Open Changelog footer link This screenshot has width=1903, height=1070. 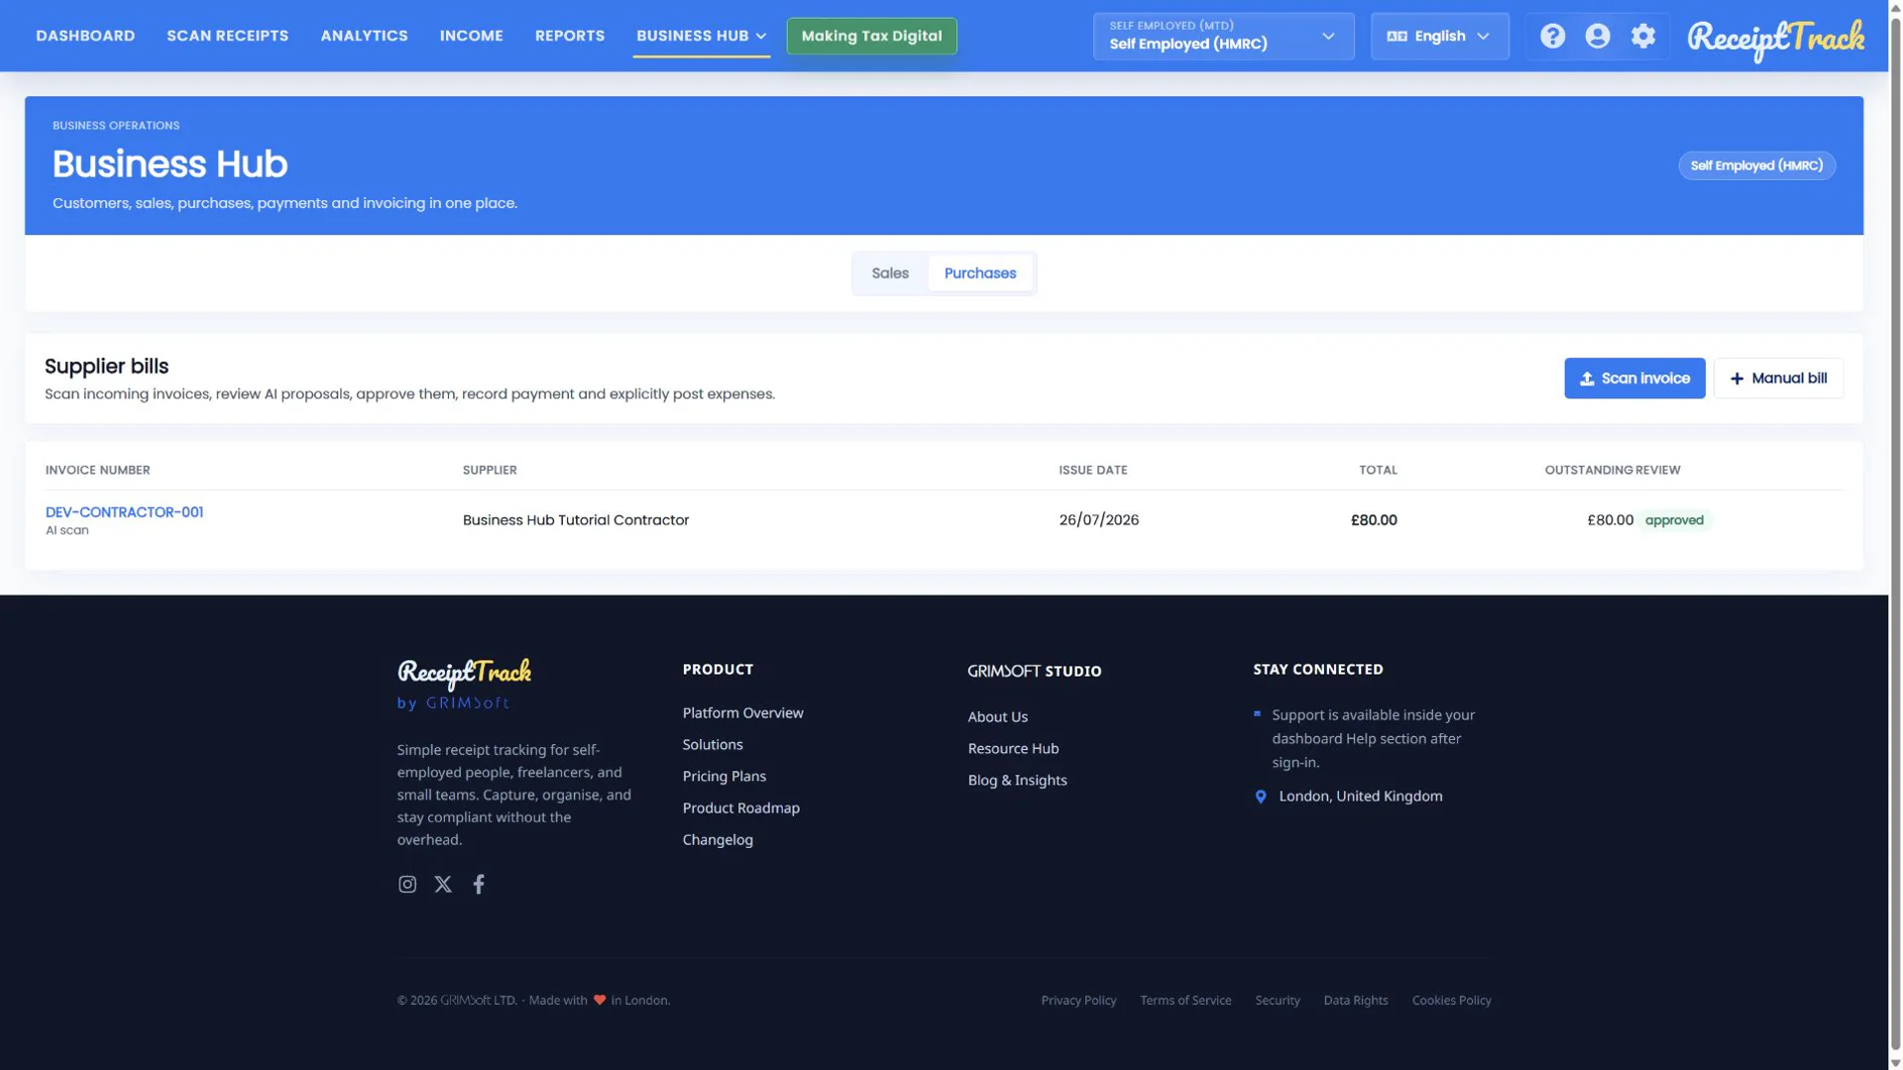pyautogui.click(x=718, y=840)
